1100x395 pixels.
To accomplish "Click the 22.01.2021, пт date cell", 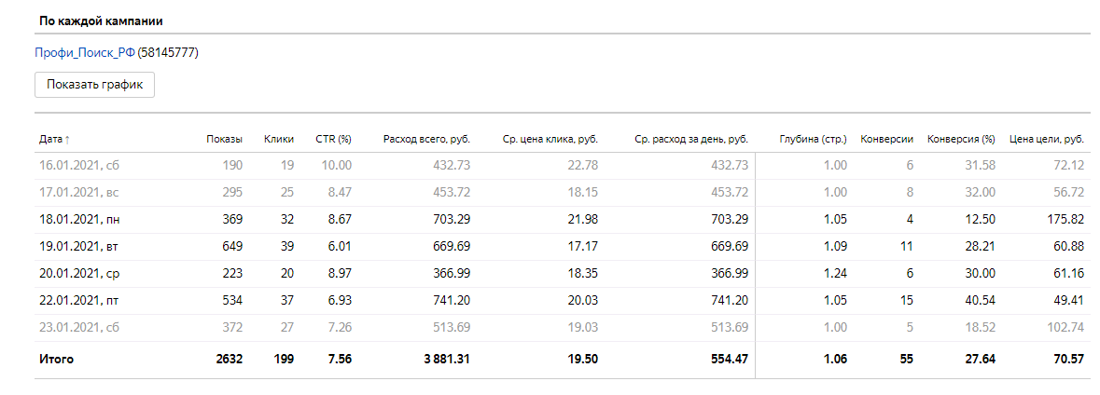I will point(79,300).
